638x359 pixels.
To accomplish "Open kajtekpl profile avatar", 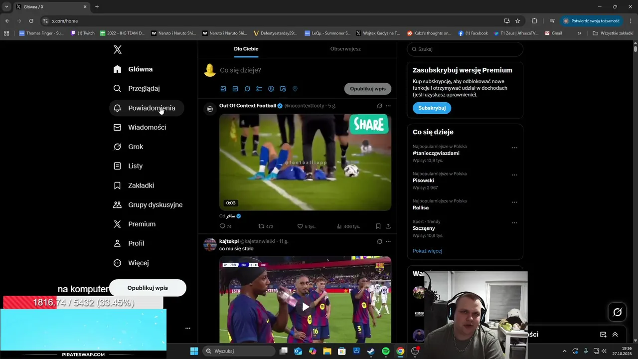I will tap(210, 244).
